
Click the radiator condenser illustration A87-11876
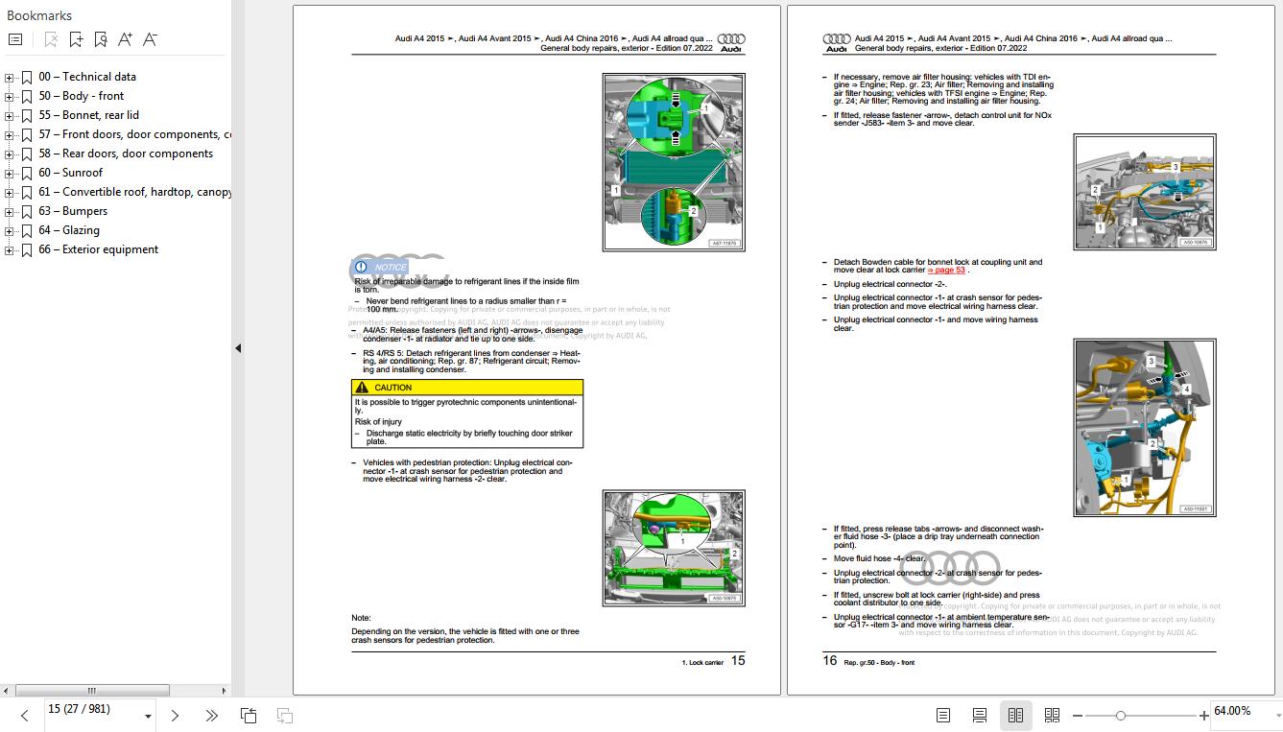pos(674,162)
